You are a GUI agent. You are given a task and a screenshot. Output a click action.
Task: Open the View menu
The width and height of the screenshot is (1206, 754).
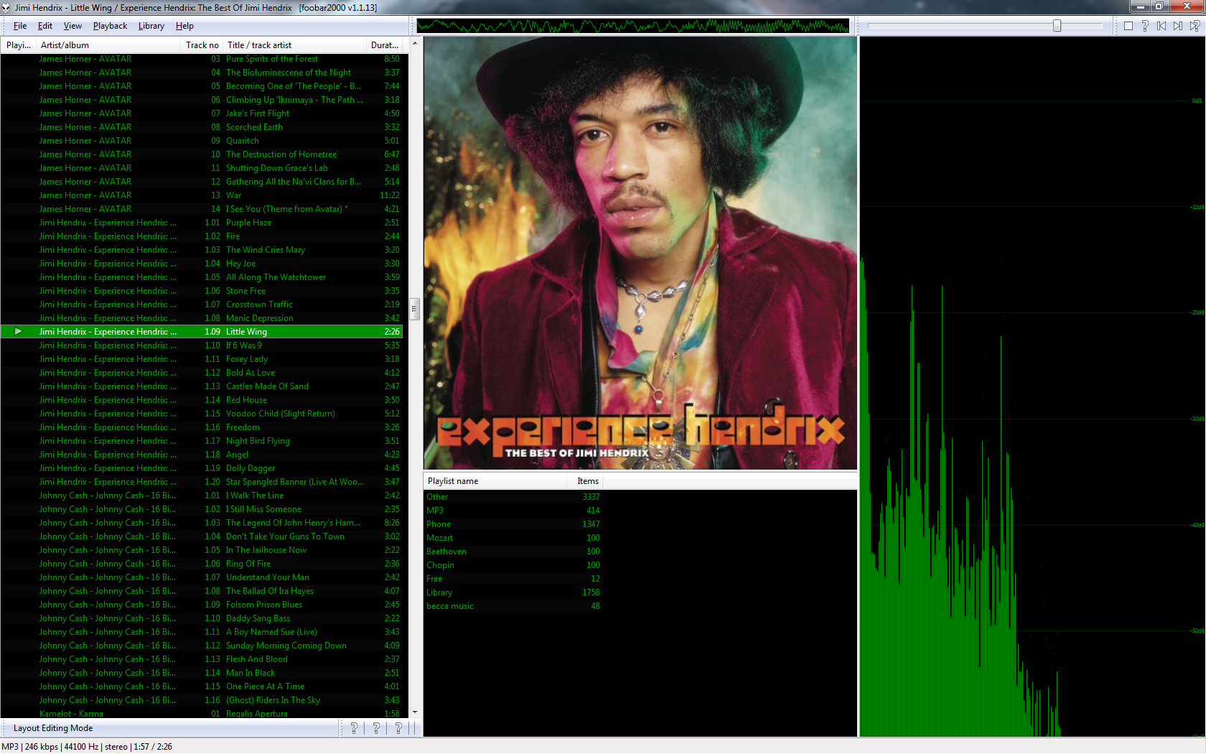click(x=73, y=26)
